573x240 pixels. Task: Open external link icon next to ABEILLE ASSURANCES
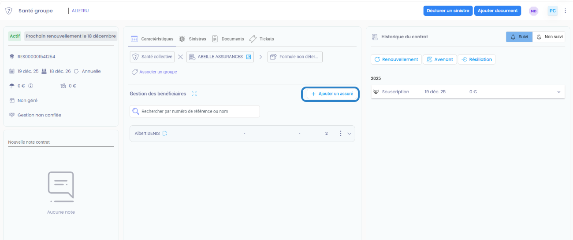[x=249, y=57]
